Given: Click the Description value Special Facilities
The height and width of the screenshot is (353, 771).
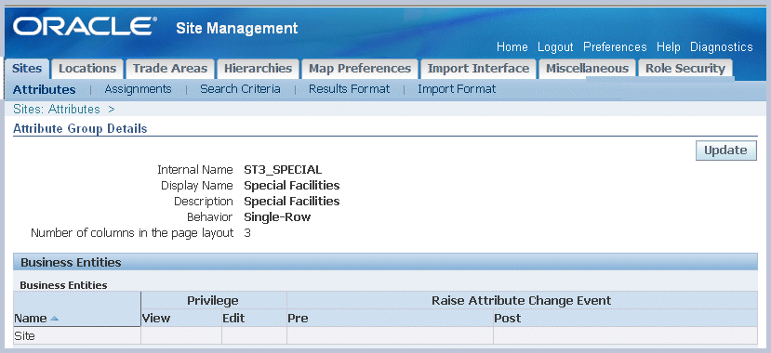Looking at the screenshot, I should [x=292, y=202].
